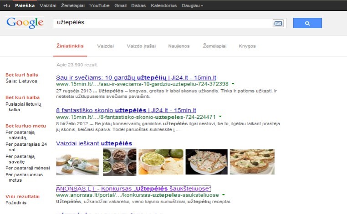Screen dimensions: 347x214
Task: Select 'Bet kuriuo metu' filter
Action: click(26, 126)
